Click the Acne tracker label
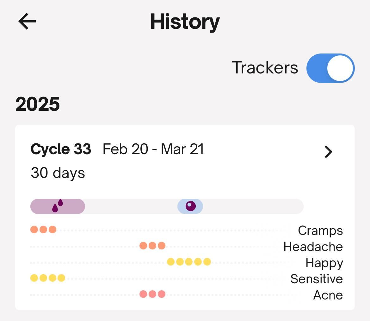370x321 pixels. pyautogui.click(x=328, y=295)
